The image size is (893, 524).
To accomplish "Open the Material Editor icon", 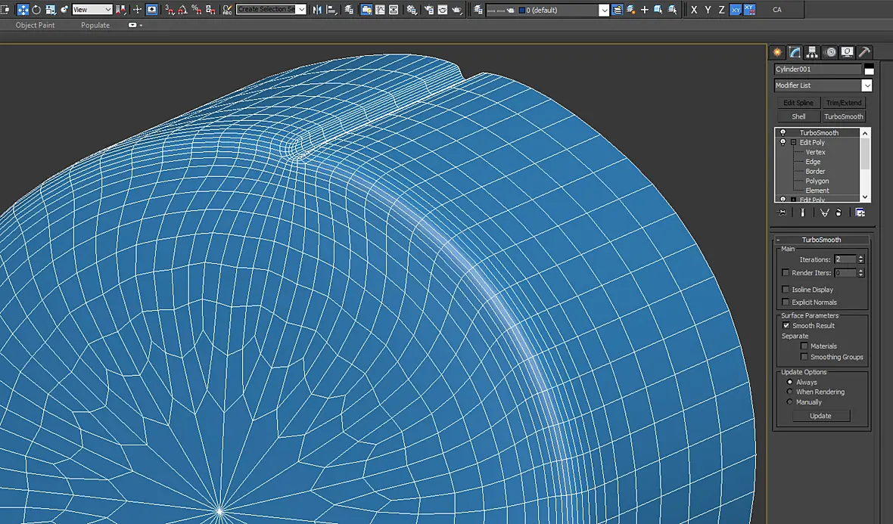I will click(x=411, y=10).
